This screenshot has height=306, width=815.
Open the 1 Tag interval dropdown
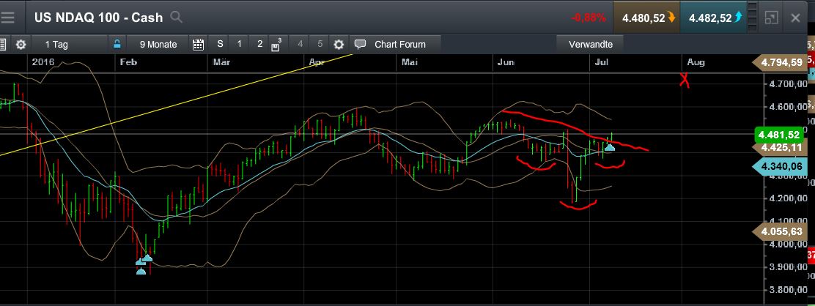click(56, 44)
